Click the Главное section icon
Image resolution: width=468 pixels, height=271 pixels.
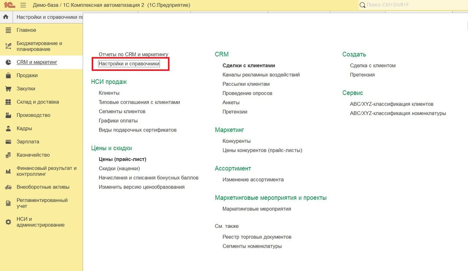pos(8,30)
